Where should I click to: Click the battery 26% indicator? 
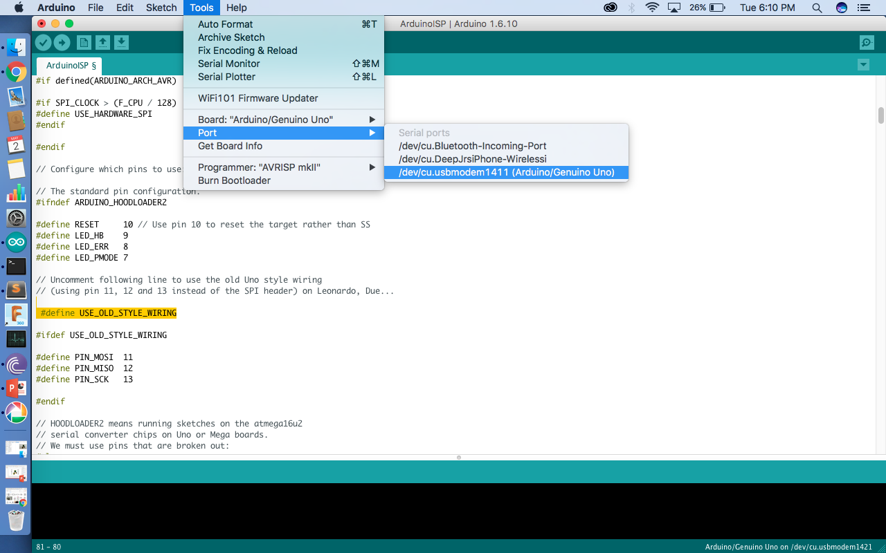[x=707, y=8]
